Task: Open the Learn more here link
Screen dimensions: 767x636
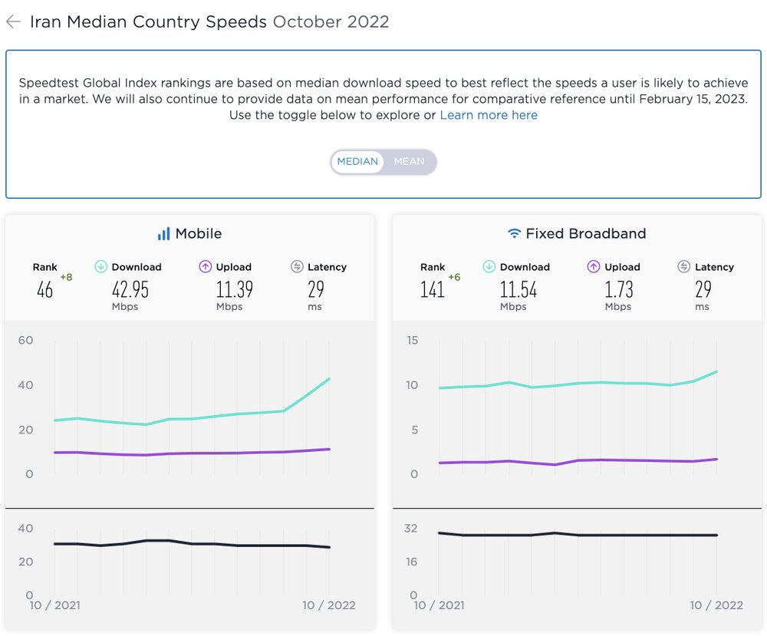Action: click(x=489, y=116)
